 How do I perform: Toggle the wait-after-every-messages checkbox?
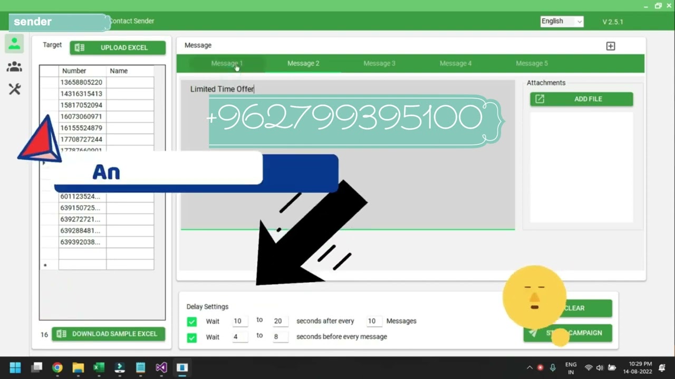pos(192,321)
